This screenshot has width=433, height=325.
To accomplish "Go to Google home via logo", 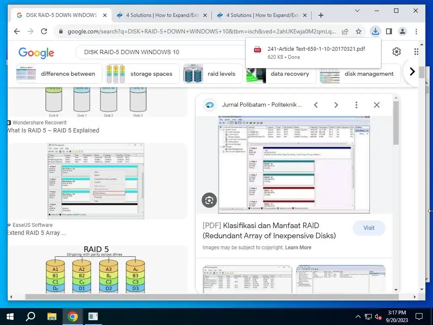I will 36,52.
